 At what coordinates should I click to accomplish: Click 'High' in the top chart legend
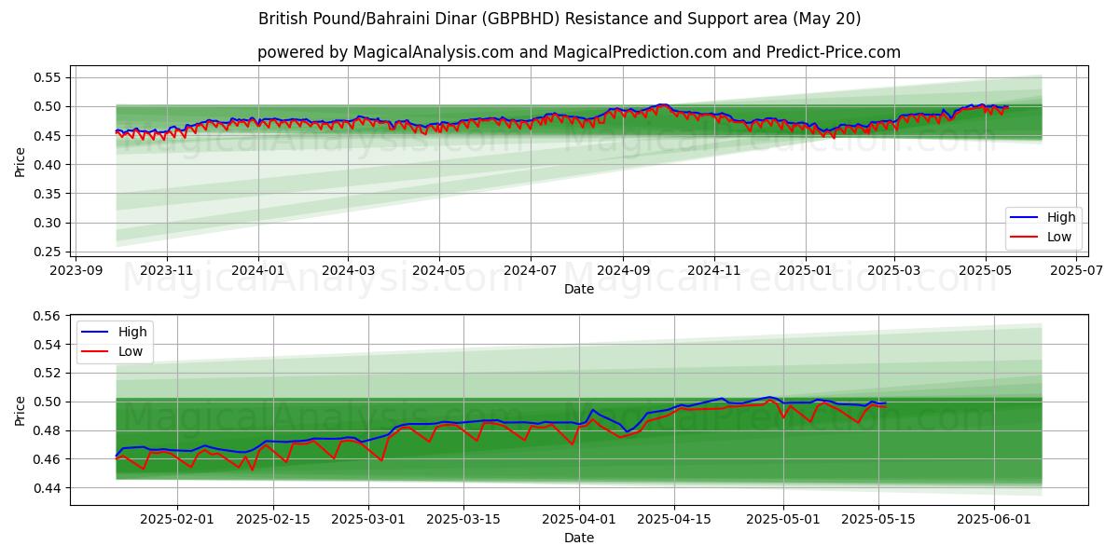point(1061,217)
